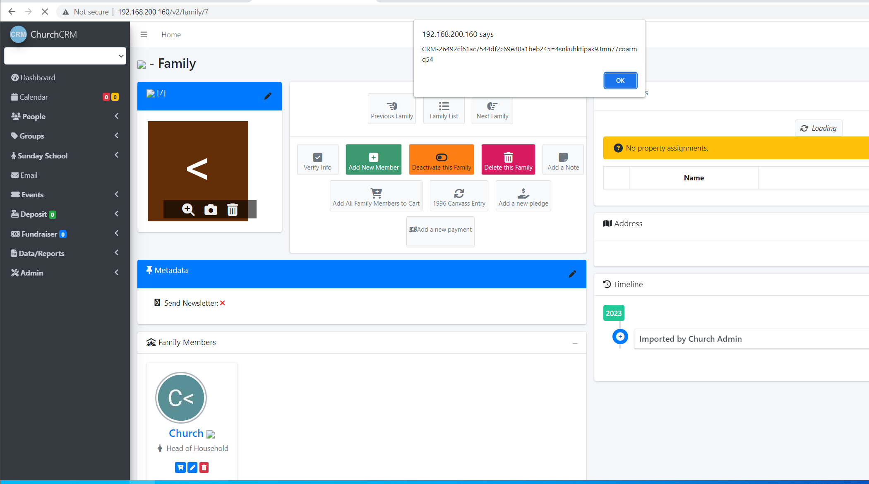Open Calendar in the sidebar
The height and width of the screenshot is (484, 869).
34,97
